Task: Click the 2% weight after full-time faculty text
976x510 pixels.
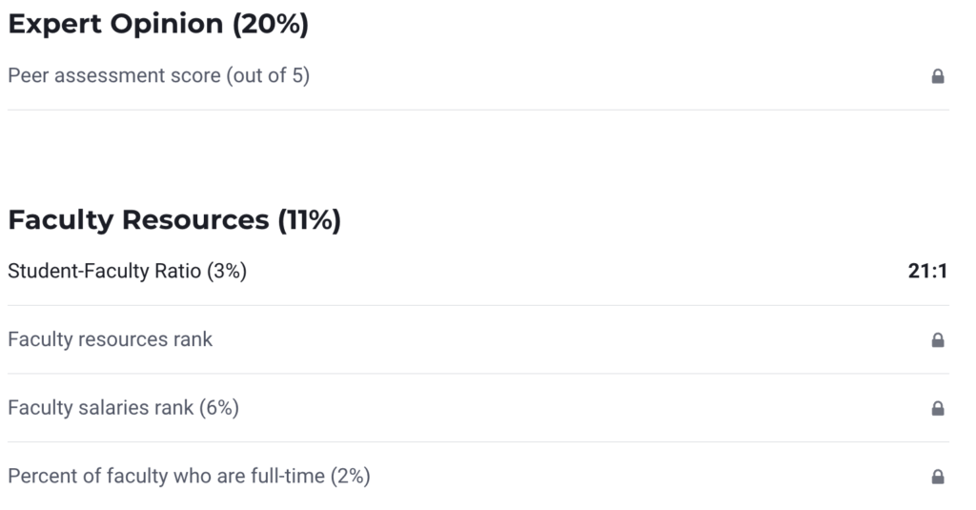Action: (x=350, y=476)
